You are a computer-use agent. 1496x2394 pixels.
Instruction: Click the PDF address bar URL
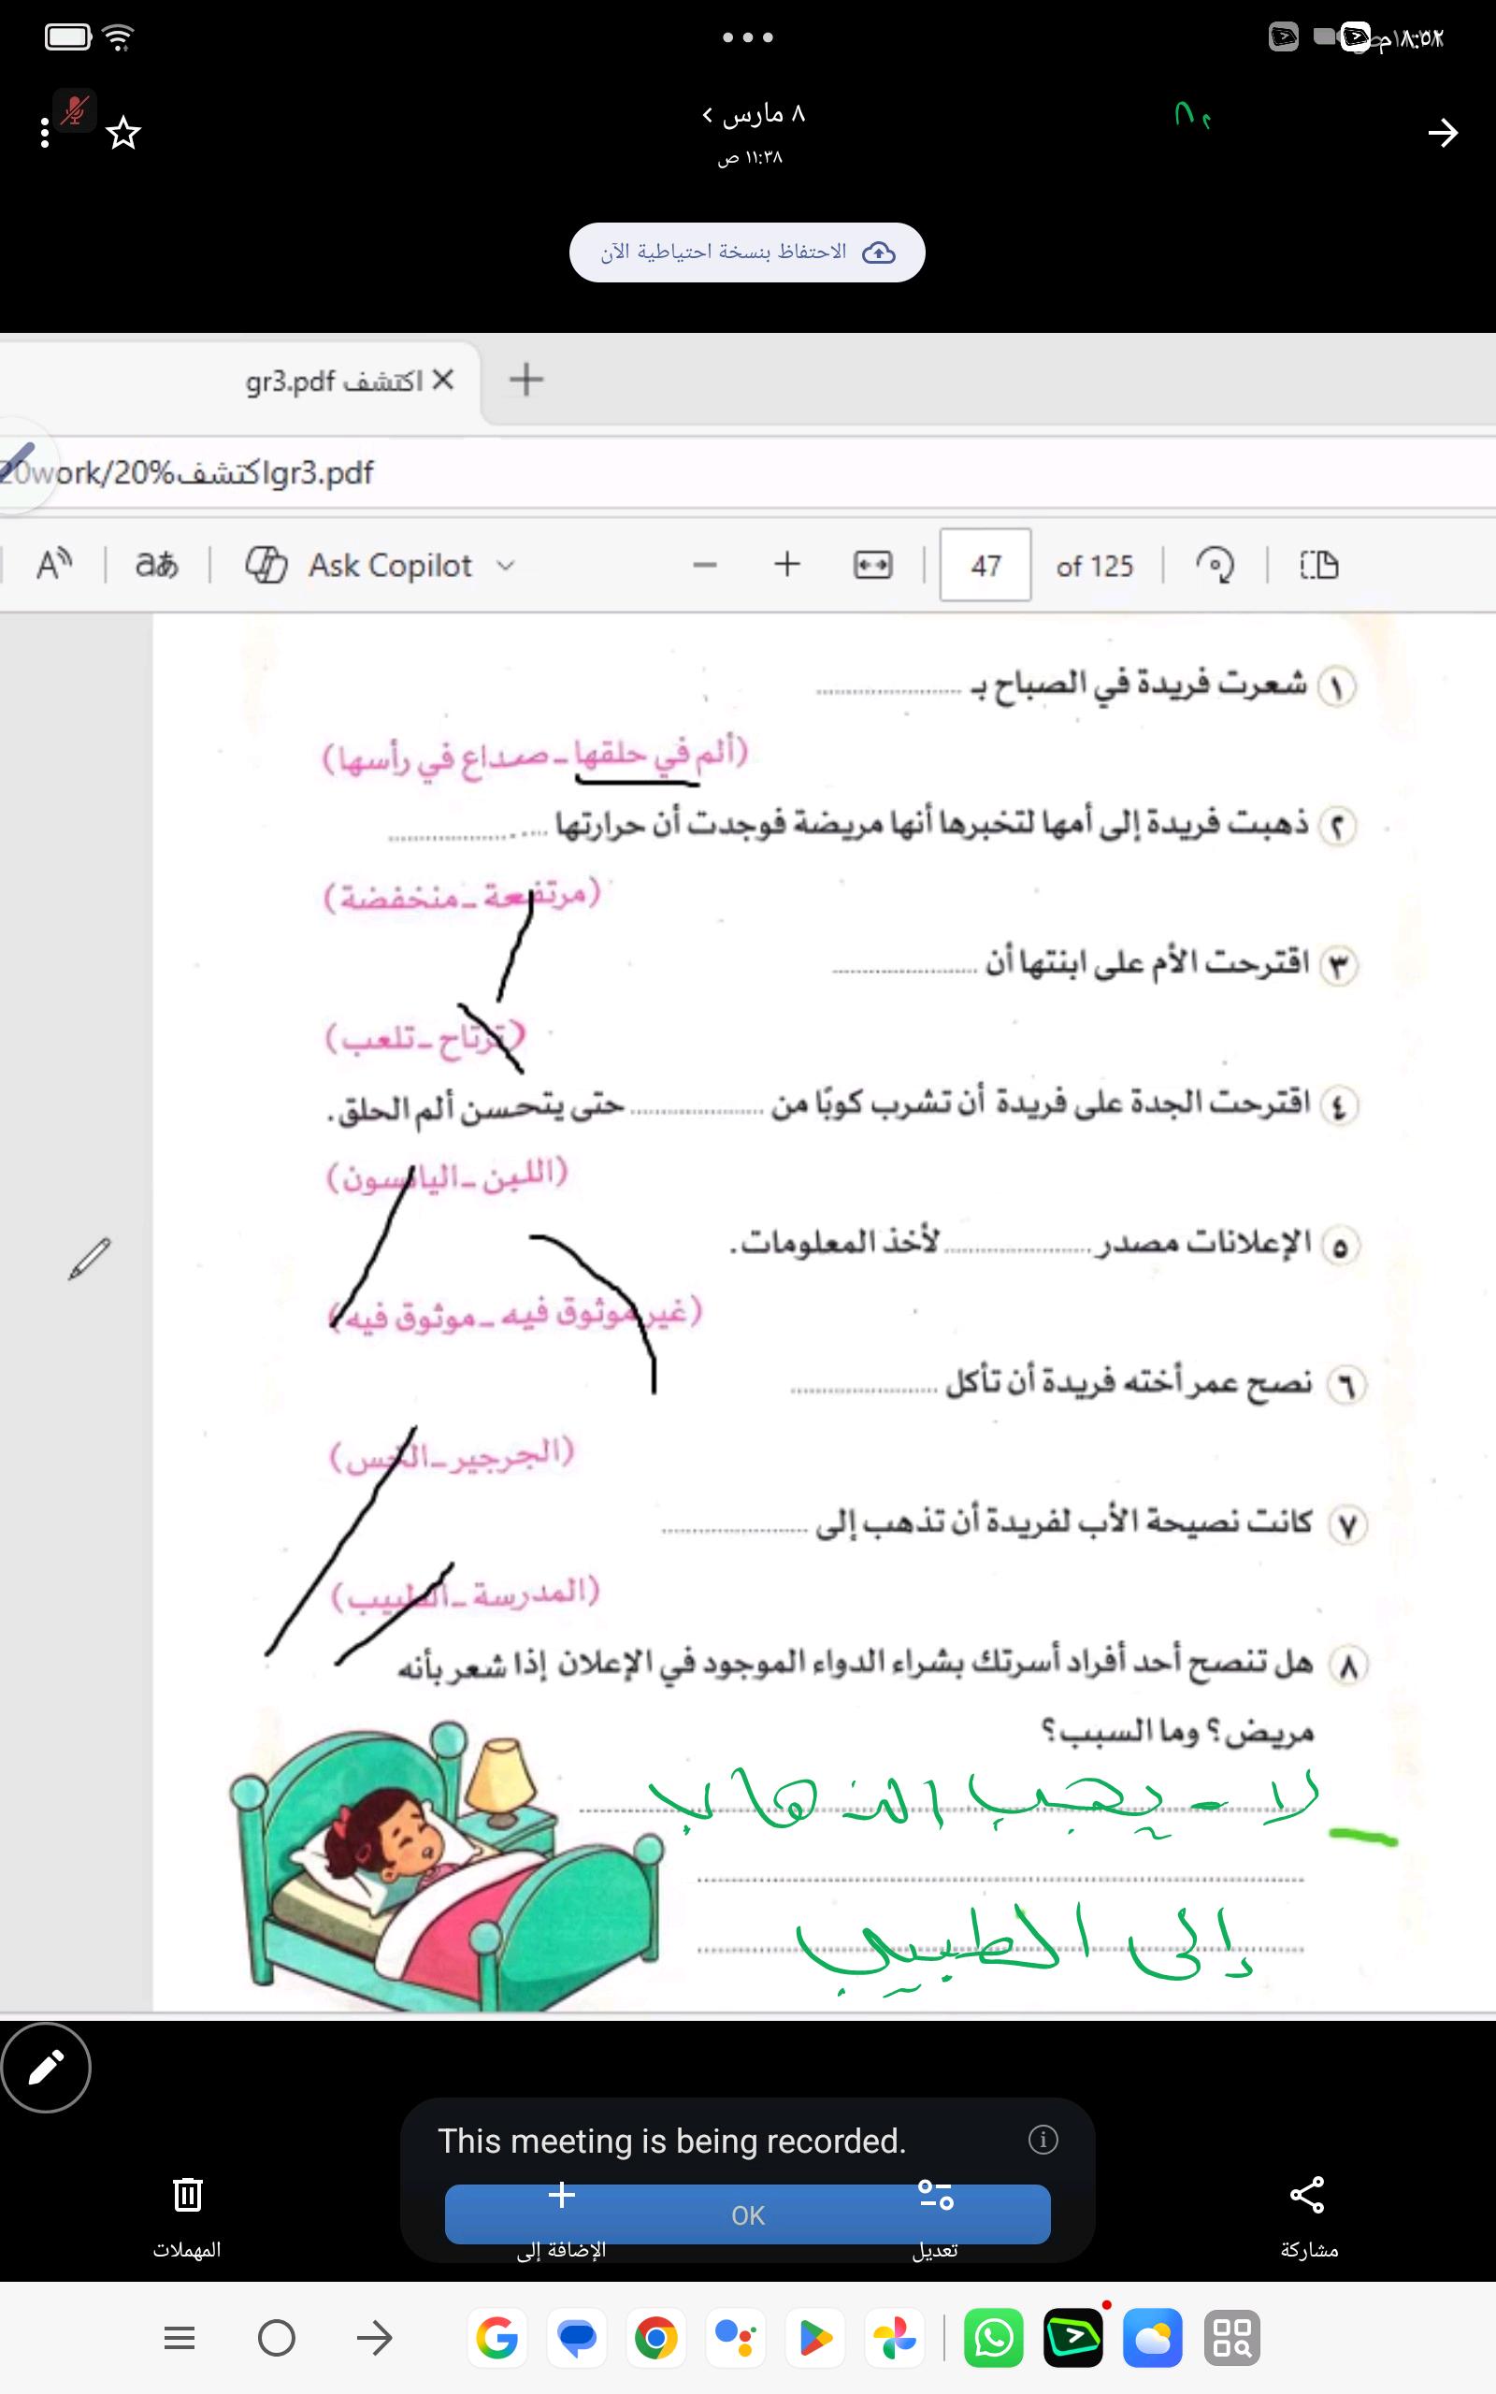187,473
